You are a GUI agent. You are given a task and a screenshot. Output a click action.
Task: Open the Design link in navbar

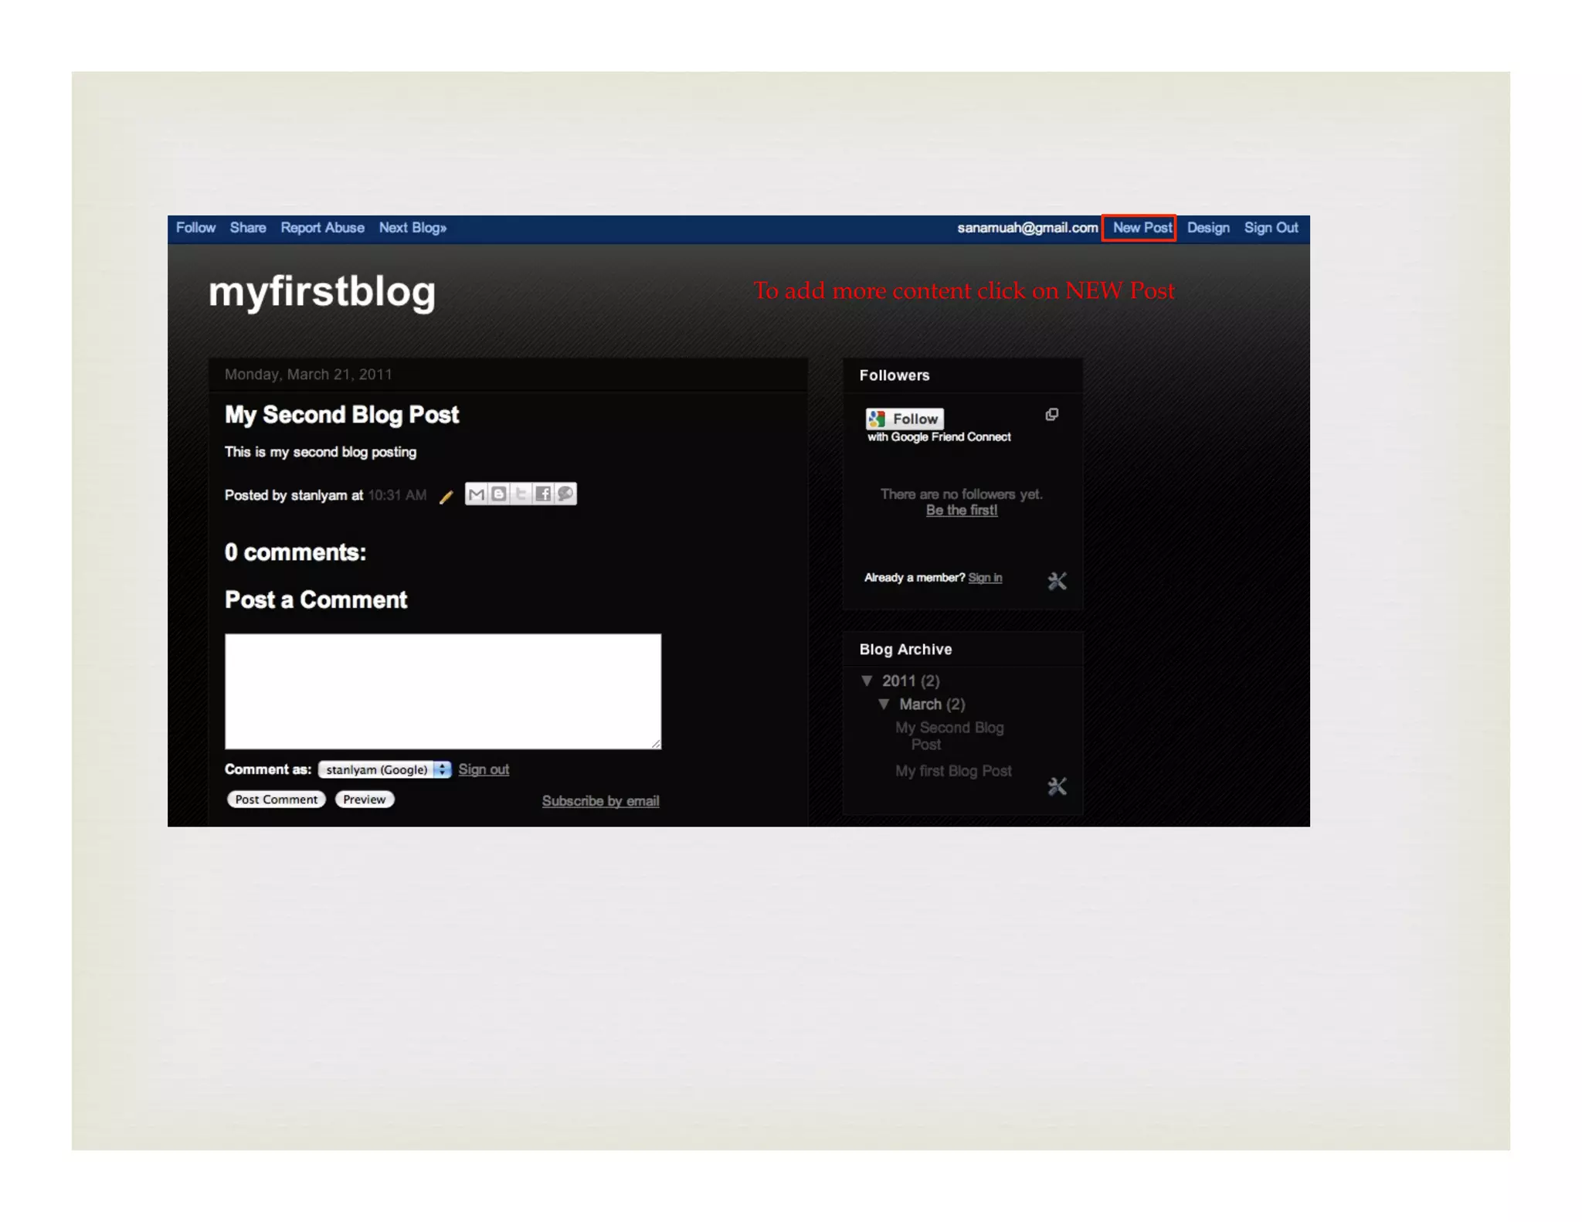click(1208, 228)
